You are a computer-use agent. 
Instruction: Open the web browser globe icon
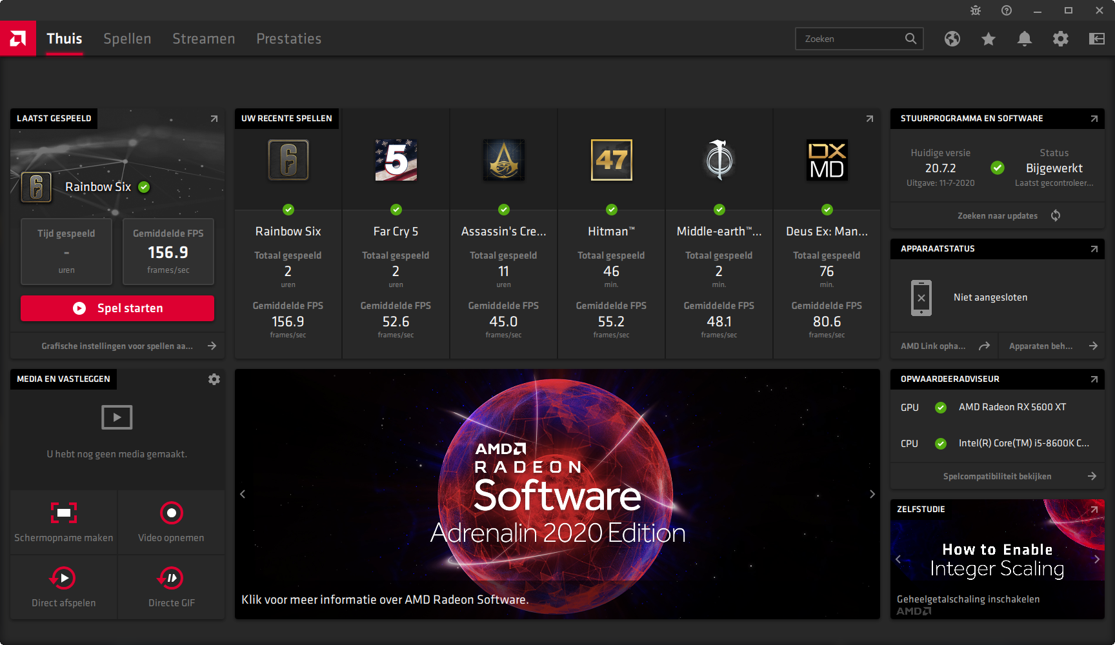(952, 39)
